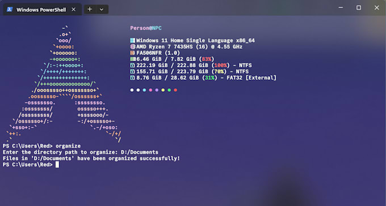
Task: Close the terminal window
Action: click(x=377, y=7)
